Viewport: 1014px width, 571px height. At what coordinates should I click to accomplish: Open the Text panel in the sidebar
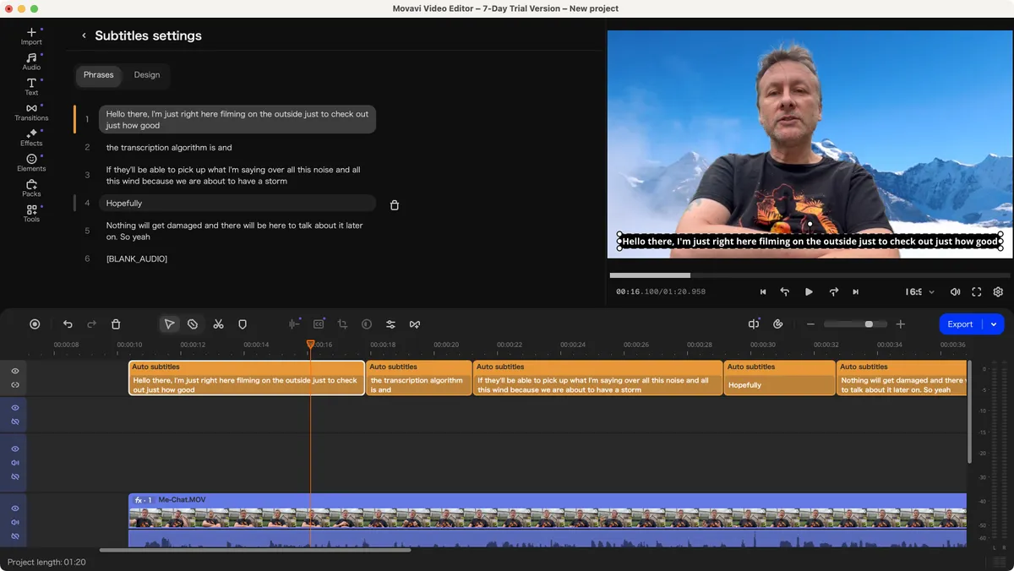[30, 84]
